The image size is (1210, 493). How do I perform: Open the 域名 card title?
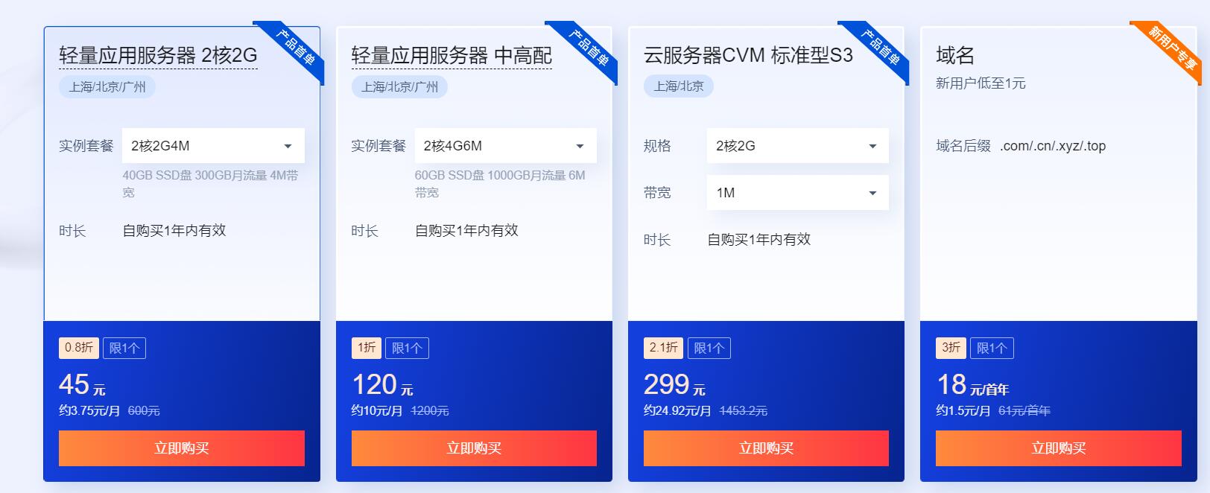click(955, 55)
